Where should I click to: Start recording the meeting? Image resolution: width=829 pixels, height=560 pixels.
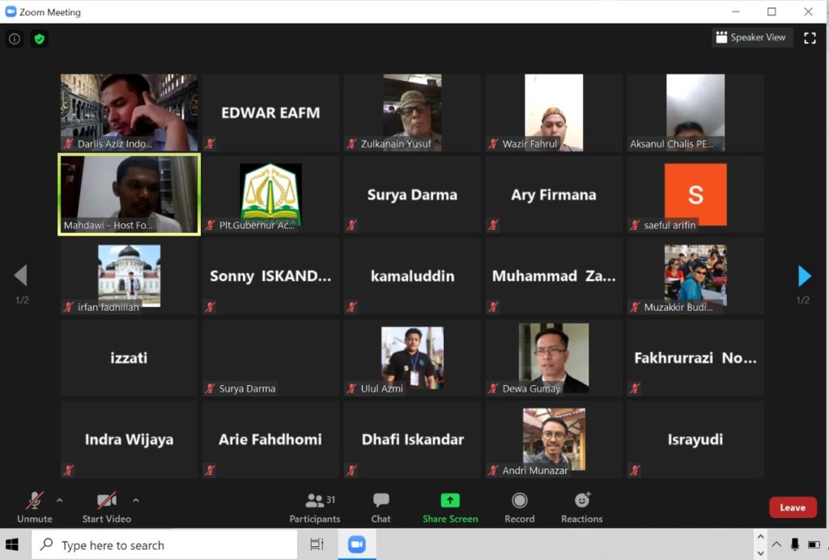pyautogui.click(x=519, y=507)
